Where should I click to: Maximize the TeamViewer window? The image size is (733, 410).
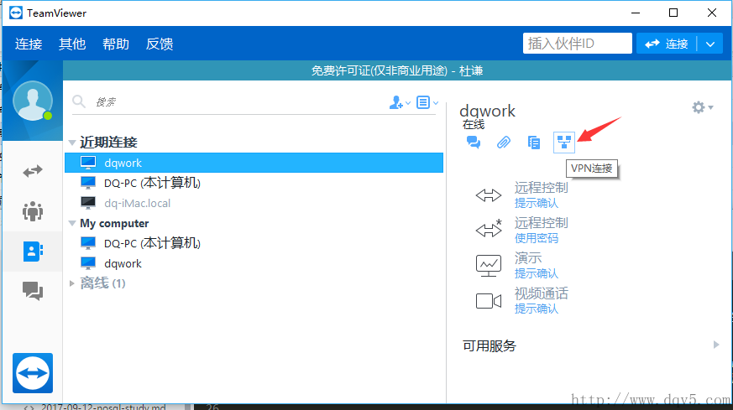tap(673, 13)
